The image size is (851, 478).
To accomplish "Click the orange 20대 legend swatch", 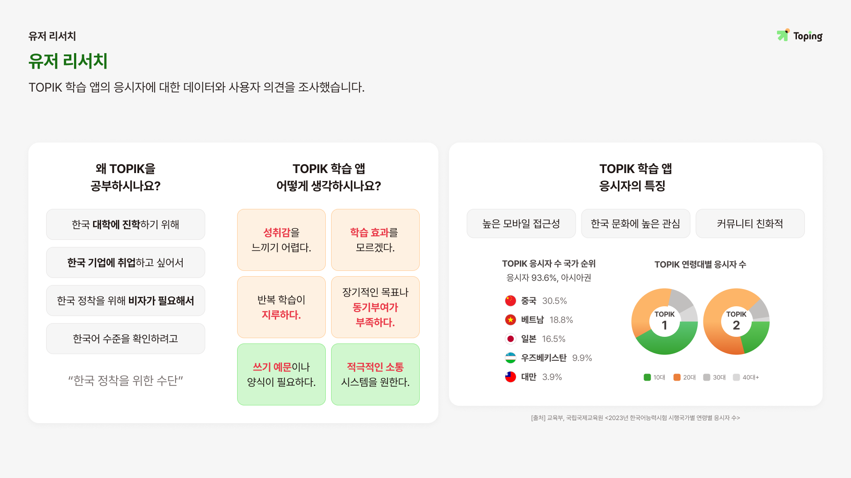I will (x=677, y=378).
